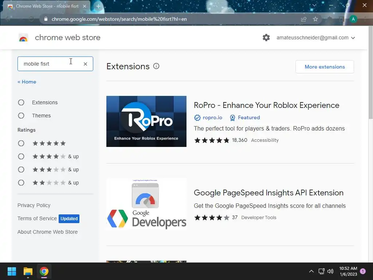373x280 pixels.
Task: Open File Explorer from the taskbar
Action: tap(28, 271)
